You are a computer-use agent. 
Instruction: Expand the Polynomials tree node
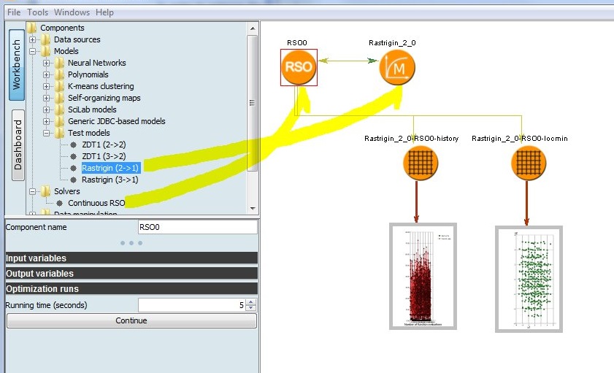[47, 74]
